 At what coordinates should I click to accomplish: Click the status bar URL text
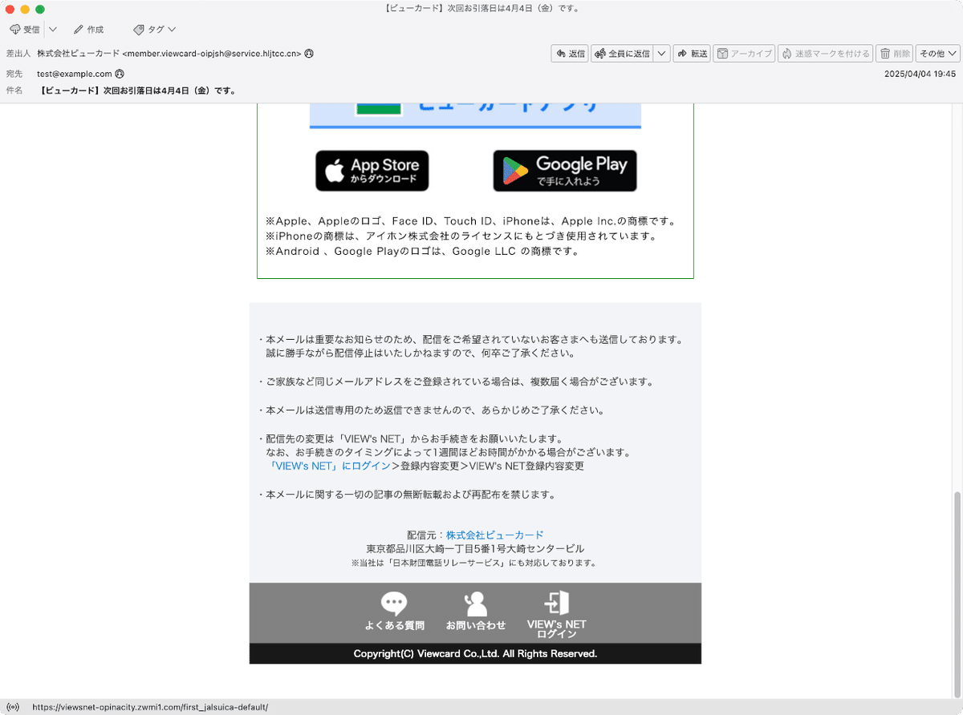pyautogui.click(x=150, y=707)
